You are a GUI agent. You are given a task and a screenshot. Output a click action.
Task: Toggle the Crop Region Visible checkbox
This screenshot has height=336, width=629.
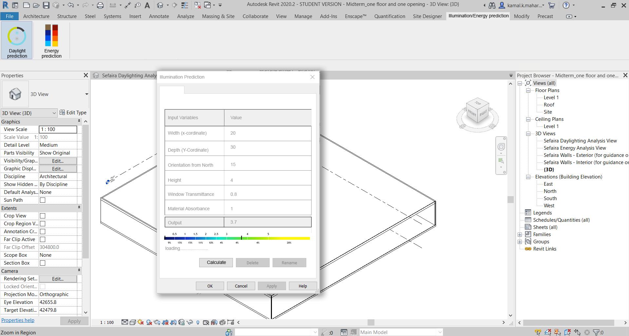point(43,224)
